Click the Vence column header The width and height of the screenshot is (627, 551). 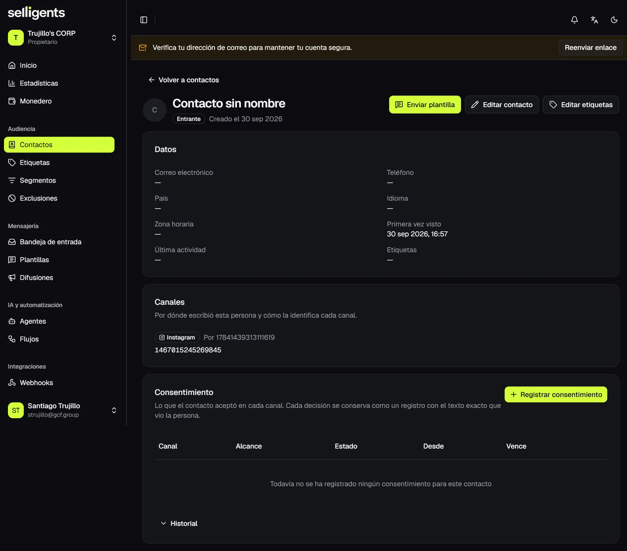516,446
